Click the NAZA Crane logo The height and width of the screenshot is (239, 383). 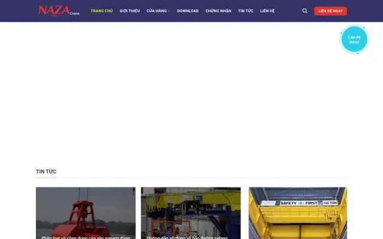click(x=59, y=11)
